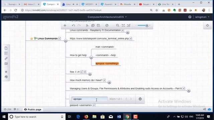Image resolution: width=214 pixels, height=120 pixels.
Task: Click the search field containing apropo
Action: pyautogui.click(x=89, y=99)
